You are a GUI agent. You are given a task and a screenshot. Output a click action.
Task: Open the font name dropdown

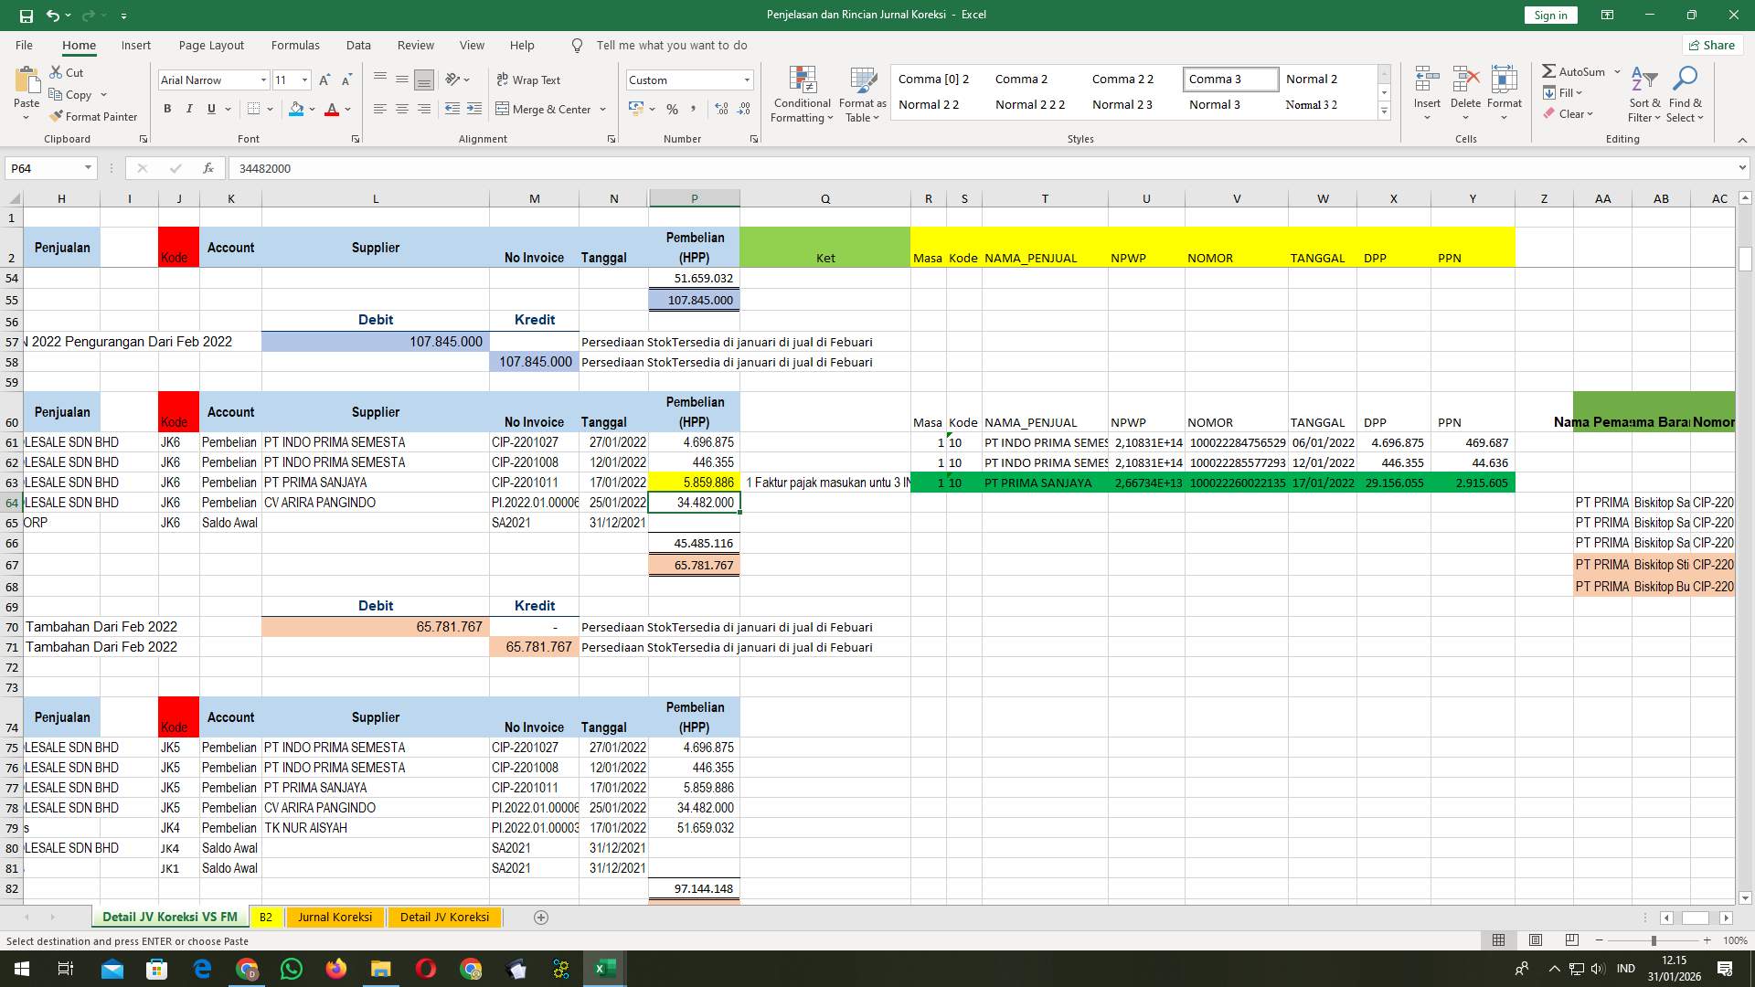pos(263,80)
